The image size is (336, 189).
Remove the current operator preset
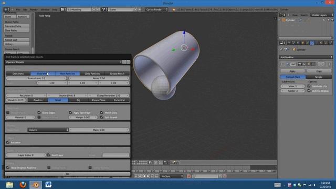click(x=128, y=62)
